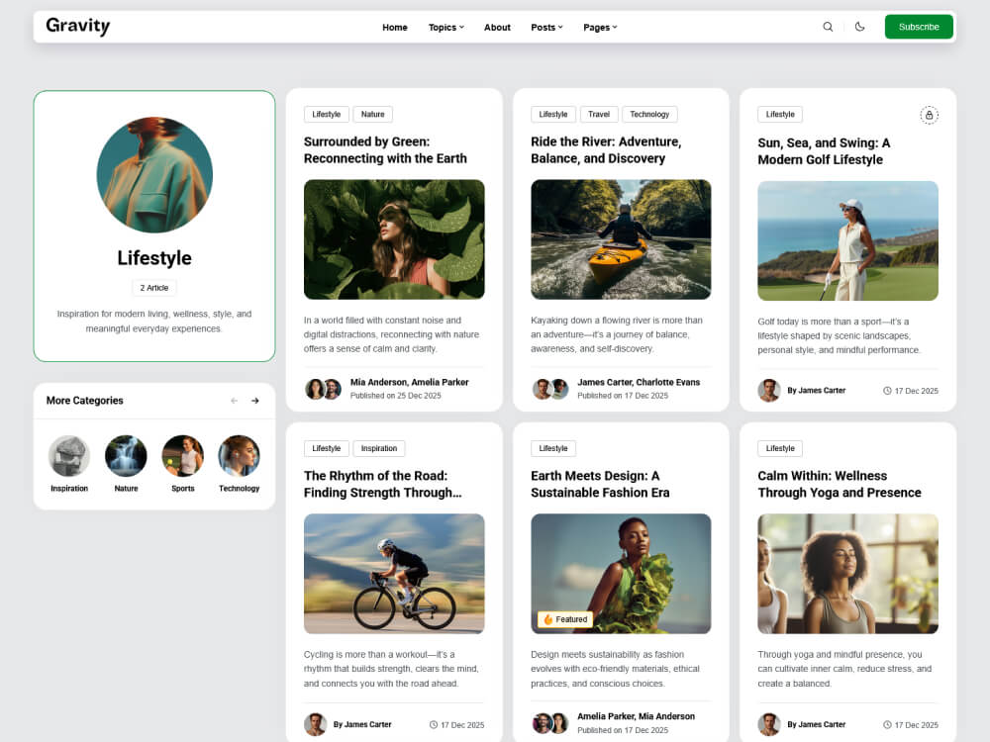Select the Sports category icon
The height and width of the screenshot is (742, 990).
[182, 457]
